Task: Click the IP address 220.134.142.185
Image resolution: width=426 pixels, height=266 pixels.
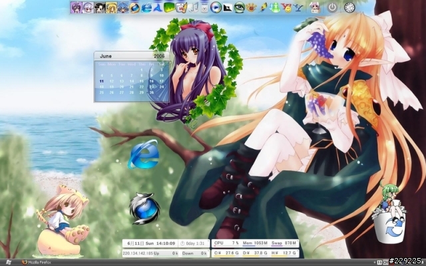Action: (138, 253)
